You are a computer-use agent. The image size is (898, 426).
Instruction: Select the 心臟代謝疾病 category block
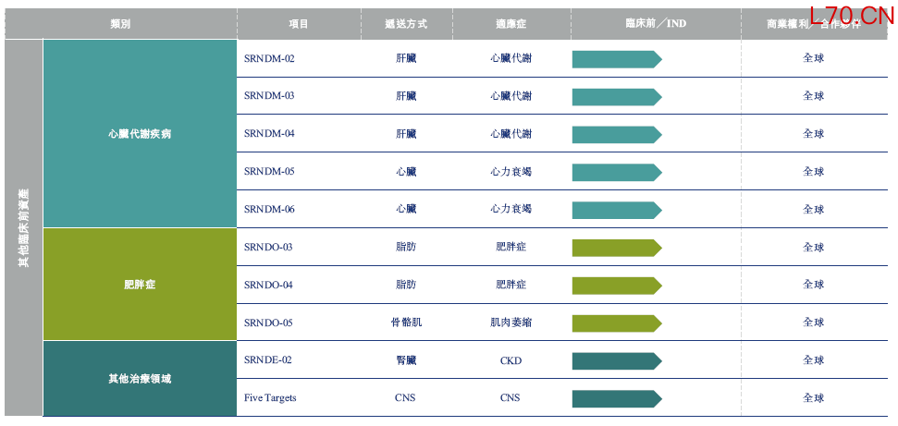coord(140,134)
